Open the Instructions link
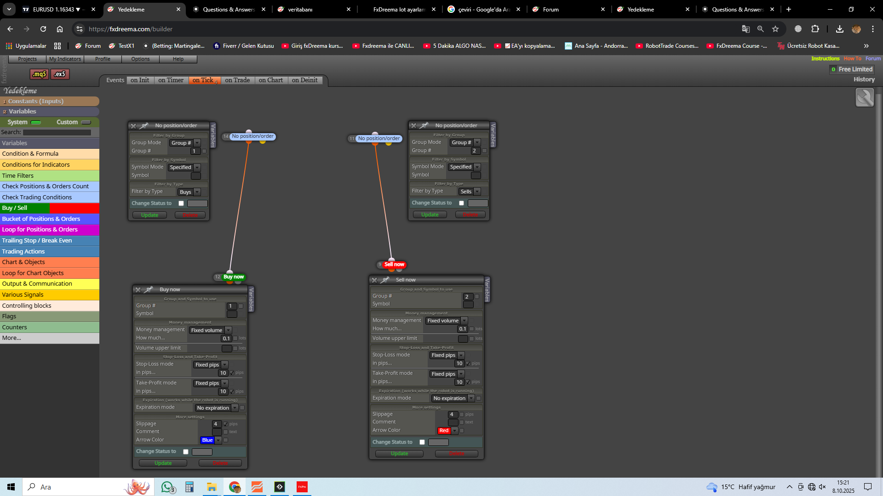 coord(825,59)
